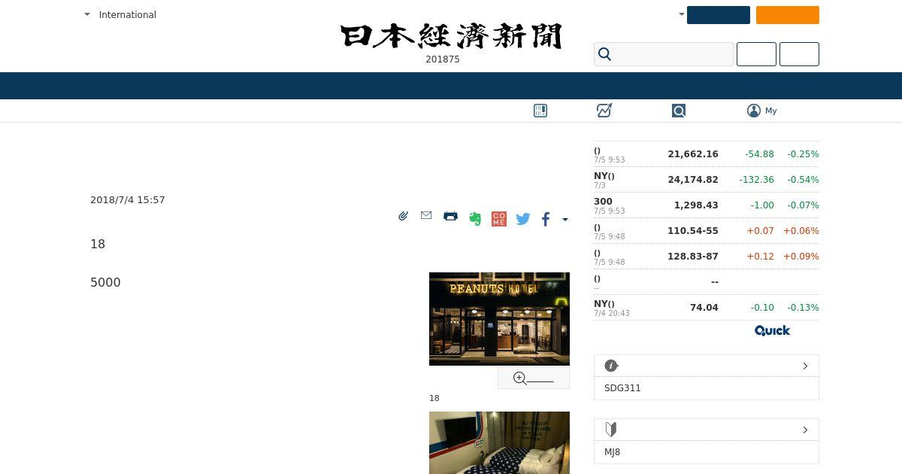Click the 1,298.43 index value

click(x=696, y=205)
